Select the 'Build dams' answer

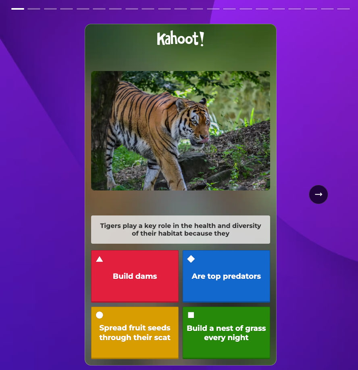click(x=135, y=276)
